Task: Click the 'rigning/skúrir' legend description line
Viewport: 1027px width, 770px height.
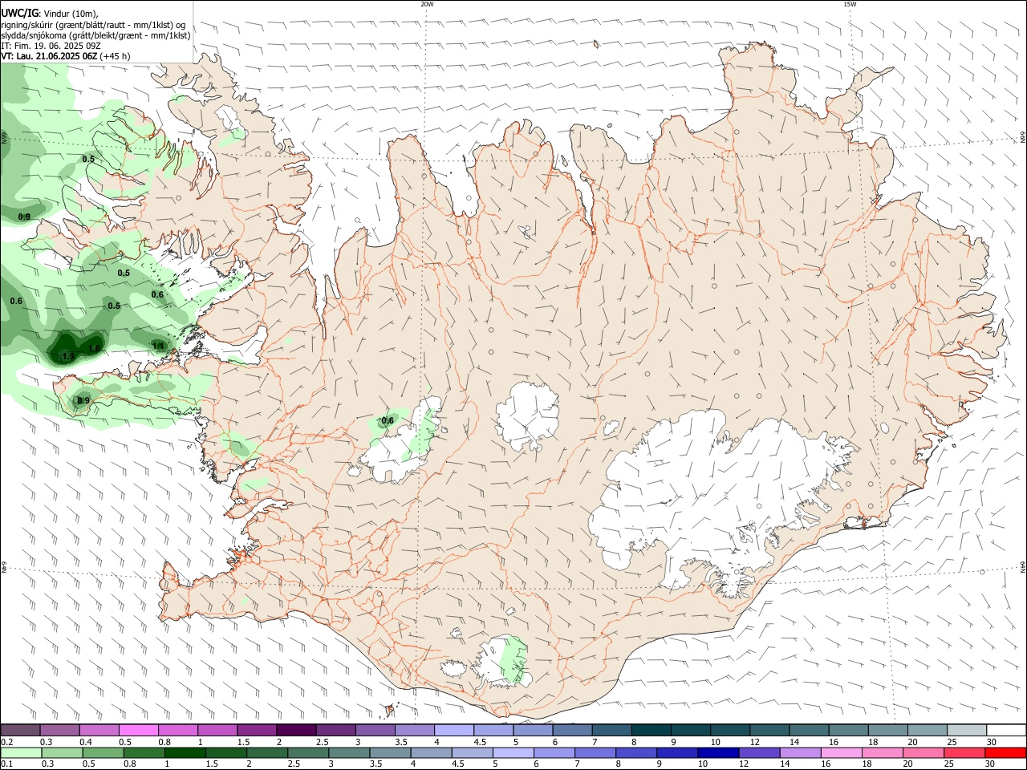Action: (94, 24)
